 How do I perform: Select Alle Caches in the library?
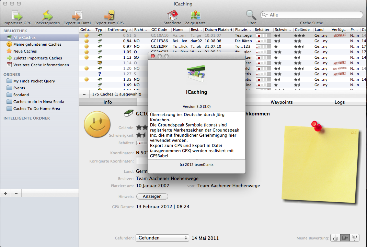pyautogui.click(x=39, y=37)
